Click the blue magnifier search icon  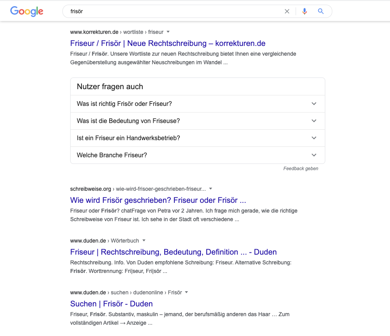[321, 11]
